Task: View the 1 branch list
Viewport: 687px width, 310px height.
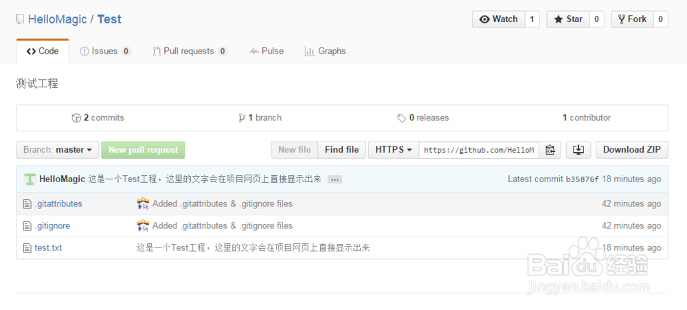Action: (x=260, y=118)
